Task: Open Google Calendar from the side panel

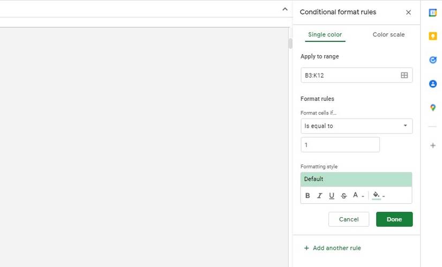Action: pos(433,13)
